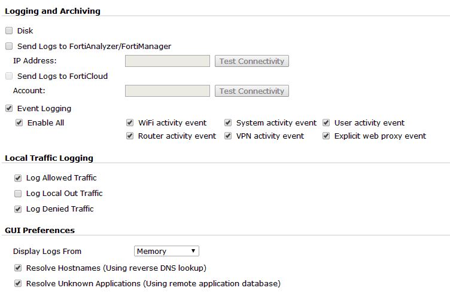Check Send Logs to FortiAnalyzer/FortiManager
This screenshot has height=294, width=450.
[x=9, y=46]
